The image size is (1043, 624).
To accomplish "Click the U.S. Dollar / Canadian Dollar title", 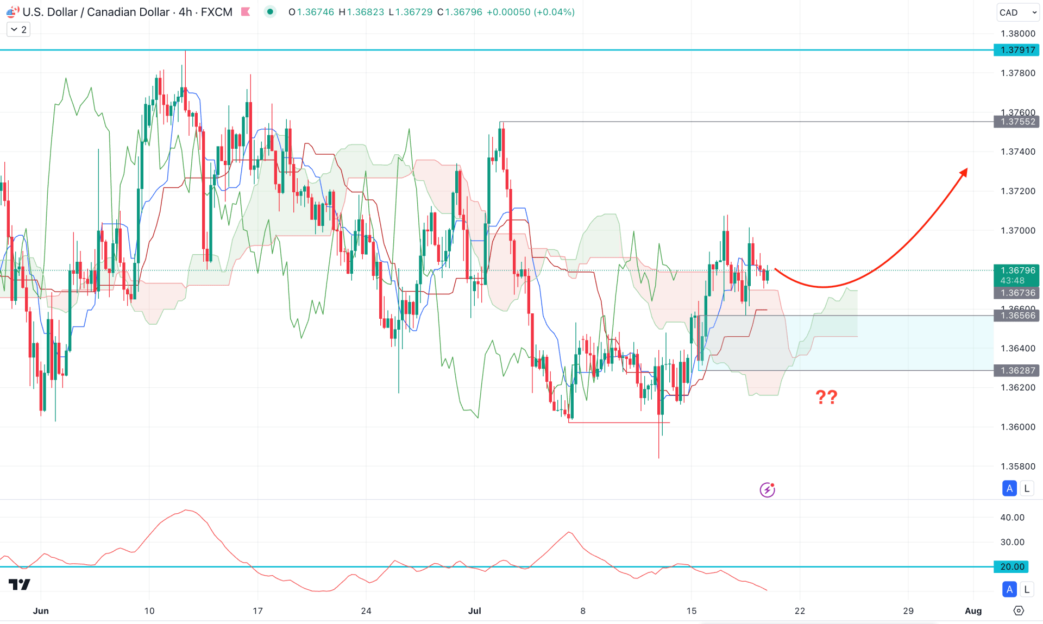I will [96, 12].
